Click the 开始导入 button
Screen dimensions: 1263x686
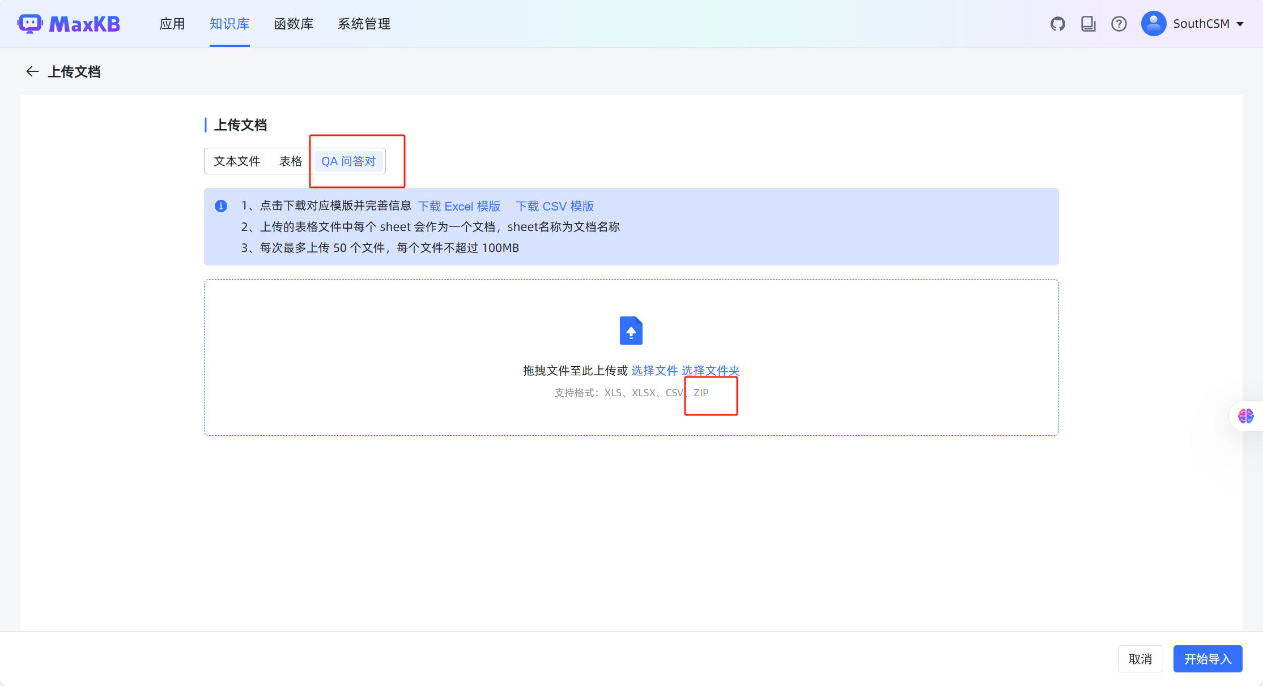coord(1208,659)
